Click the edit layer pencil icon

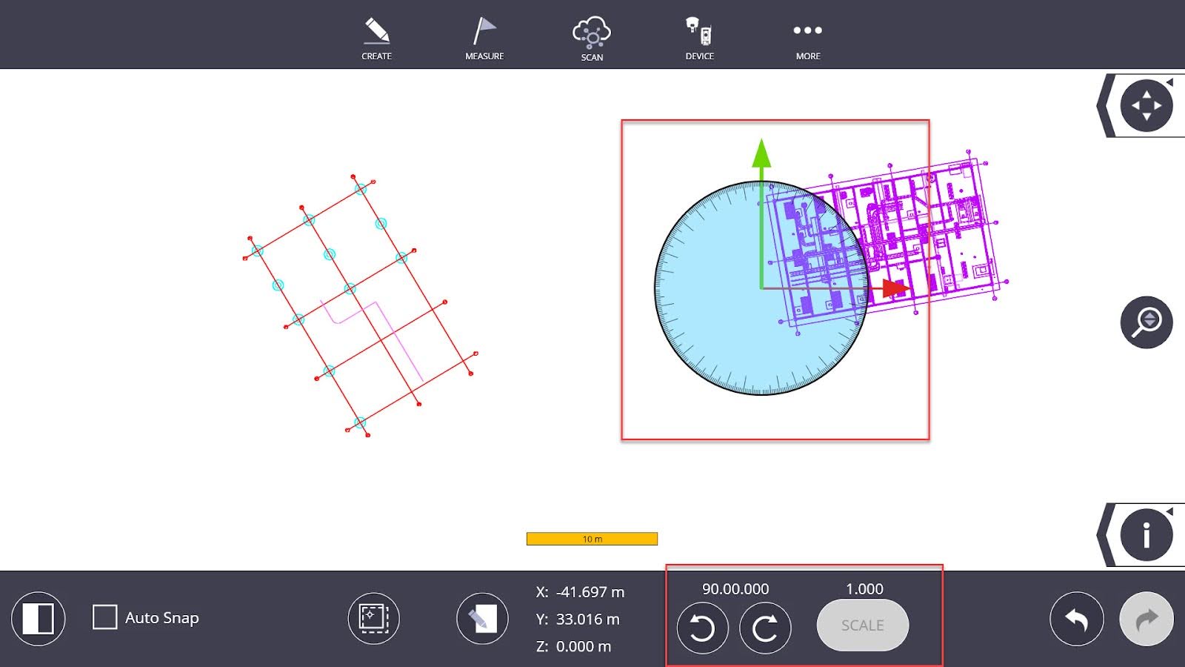[482, 618]
